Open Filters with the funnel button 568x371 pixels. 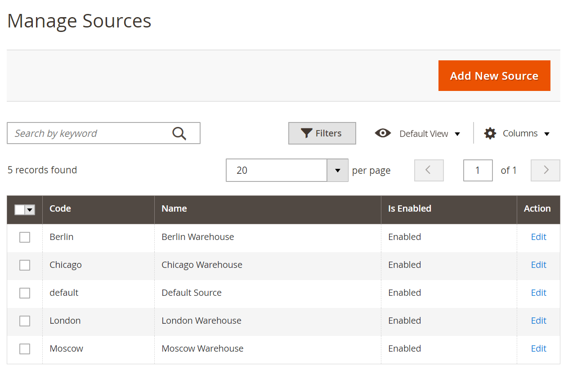(x=322, y=133)
